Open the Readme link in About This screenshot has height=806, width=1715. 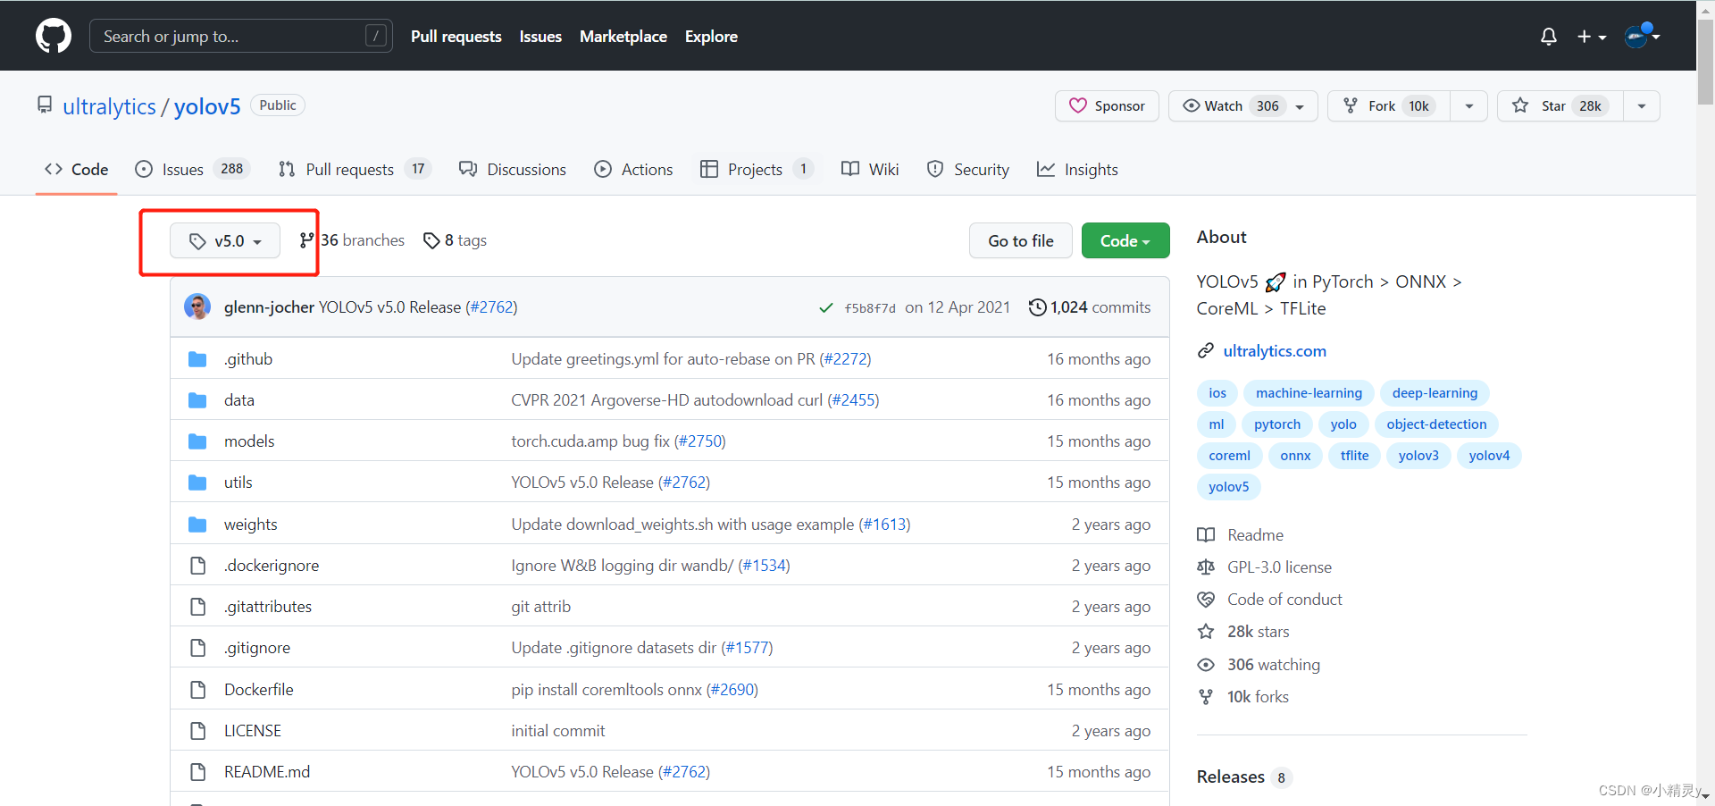point(1241,535)
